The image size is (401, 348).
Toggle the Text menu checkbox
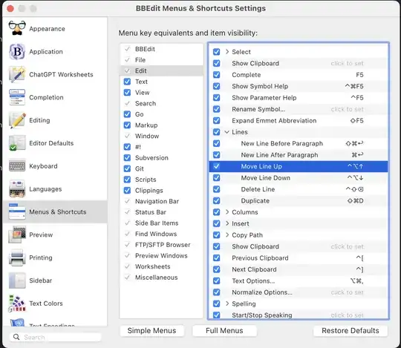[127, 82]
